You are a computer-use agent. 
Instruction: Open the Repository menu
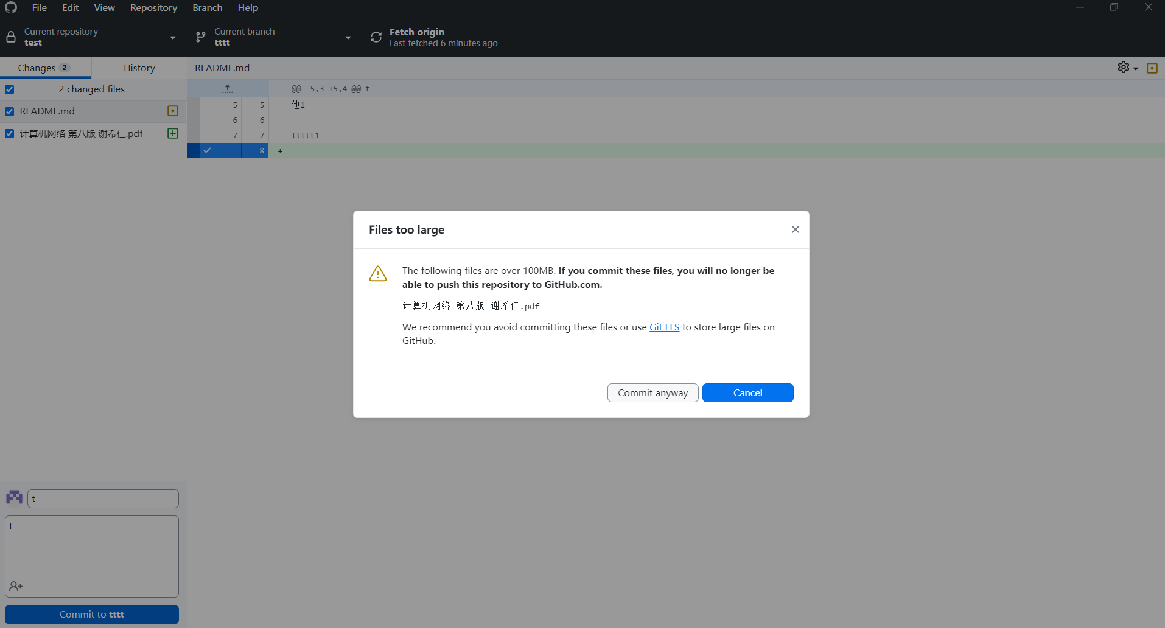tap(153, 7)
